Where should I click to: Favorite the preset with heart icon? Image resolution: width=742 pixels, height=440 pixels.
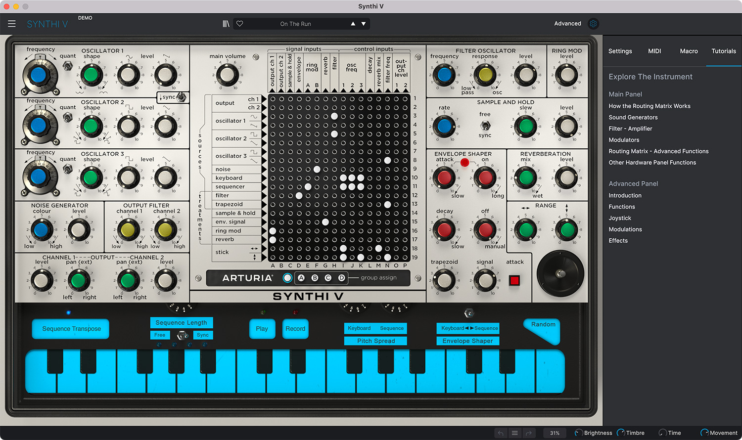point(240,24)
